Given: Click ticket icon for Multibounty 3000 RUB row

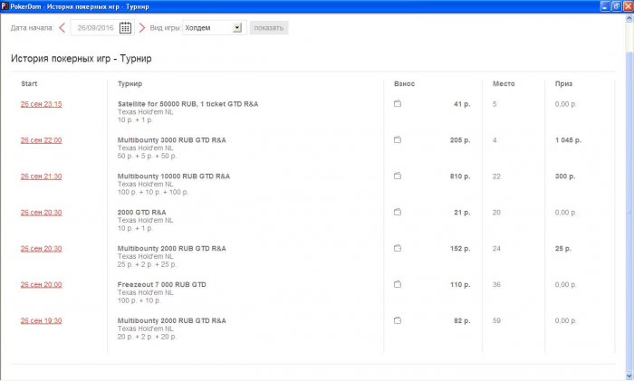Looking at the screenshot, I should click(398, 139).
